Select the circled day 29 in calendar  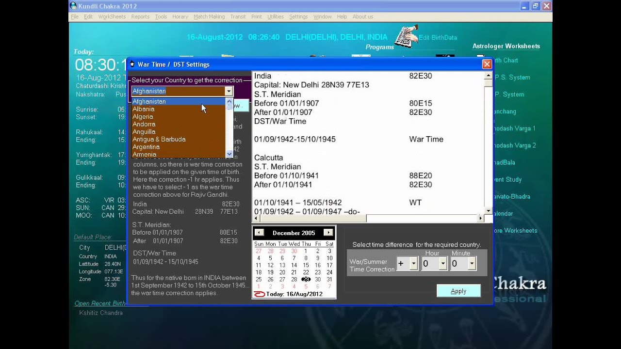click(306, 279)
